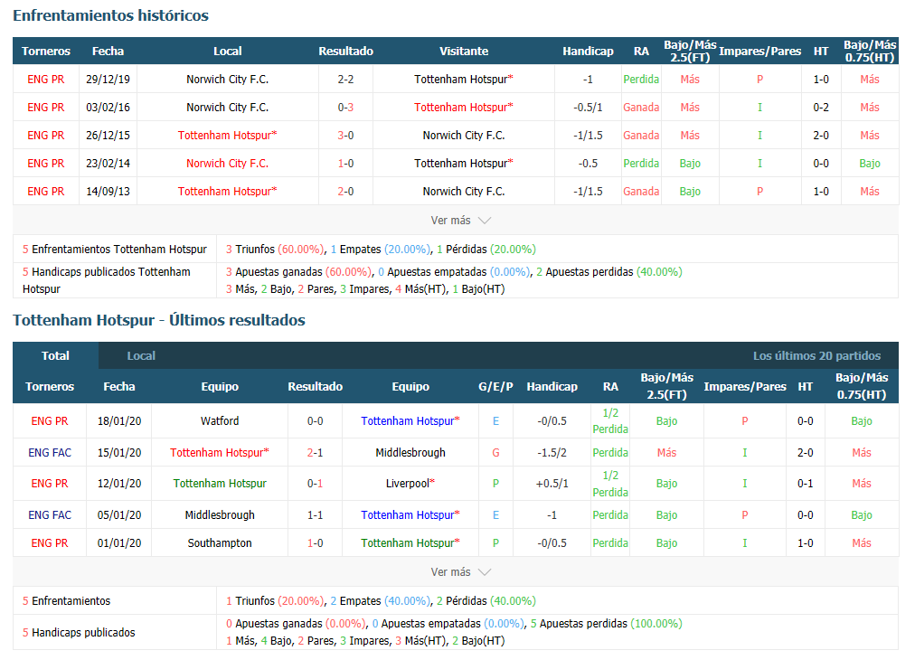Click Ganada RA cell in 14/09/13 row
This screenshot has height=660, width=915.
coord(641,192)
